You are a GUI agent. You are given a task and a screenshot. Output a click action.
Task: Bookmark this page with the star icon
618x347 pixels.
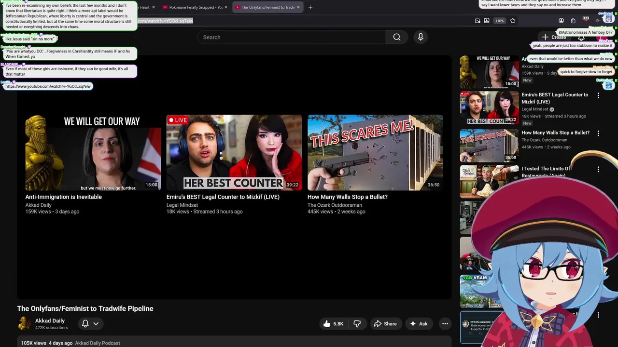click(x=513, y=21)
